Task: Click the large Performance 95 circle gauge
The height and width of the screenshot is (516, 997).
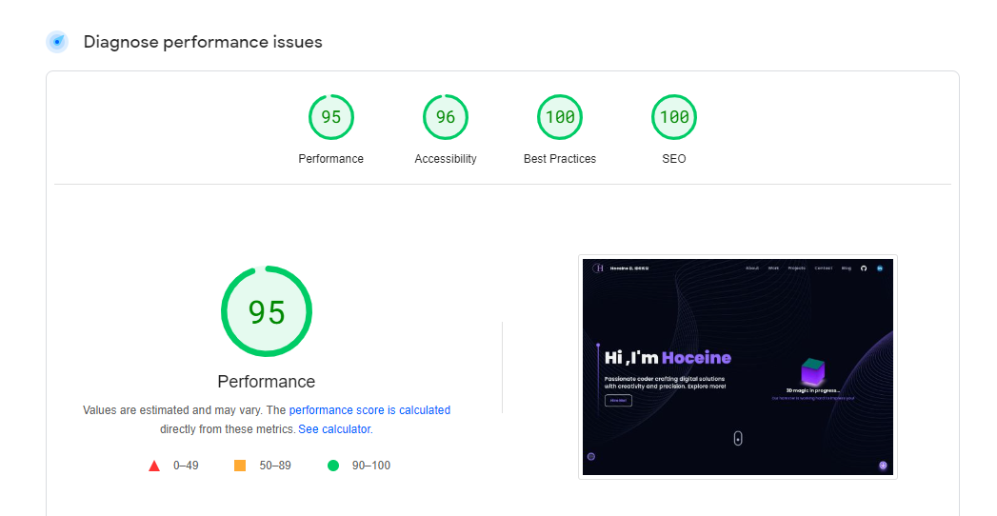Action: (267, 311)
